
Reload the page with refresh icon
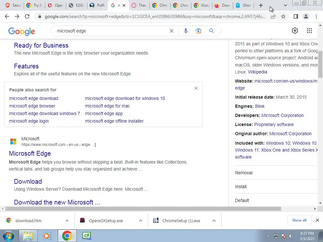click(27, 16)
